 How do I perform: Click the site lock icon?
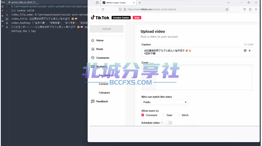(125, 9)
